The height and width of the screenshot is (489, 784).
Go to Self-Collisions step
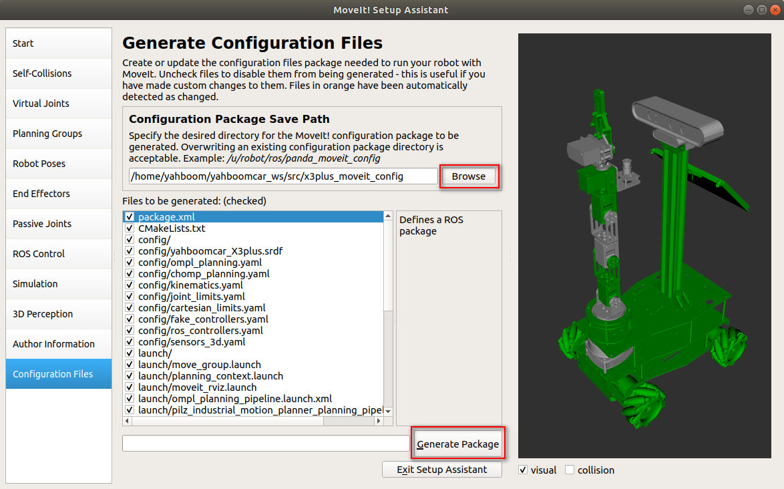59,73
